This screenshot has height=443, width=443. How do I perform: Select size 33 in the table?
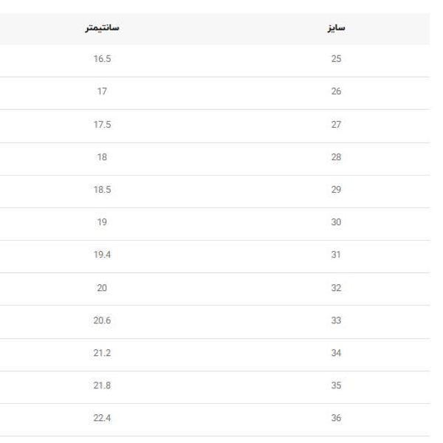336,320
